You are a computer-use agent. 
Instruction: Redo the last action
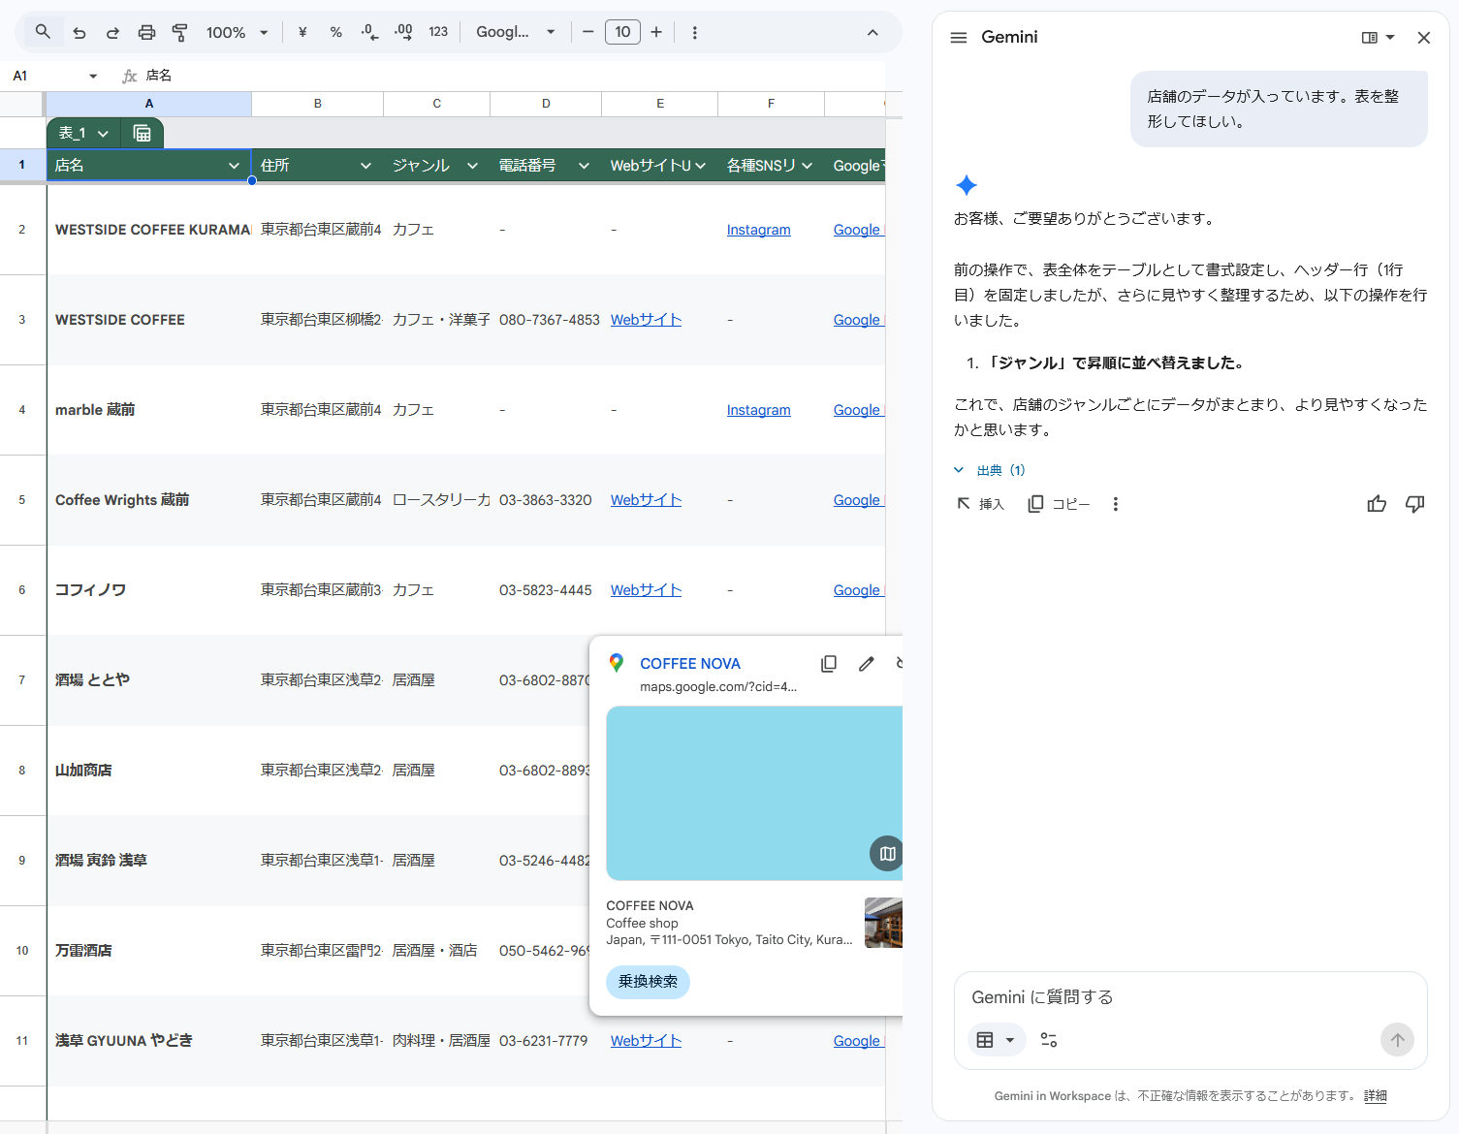click(x=112, y=32)
